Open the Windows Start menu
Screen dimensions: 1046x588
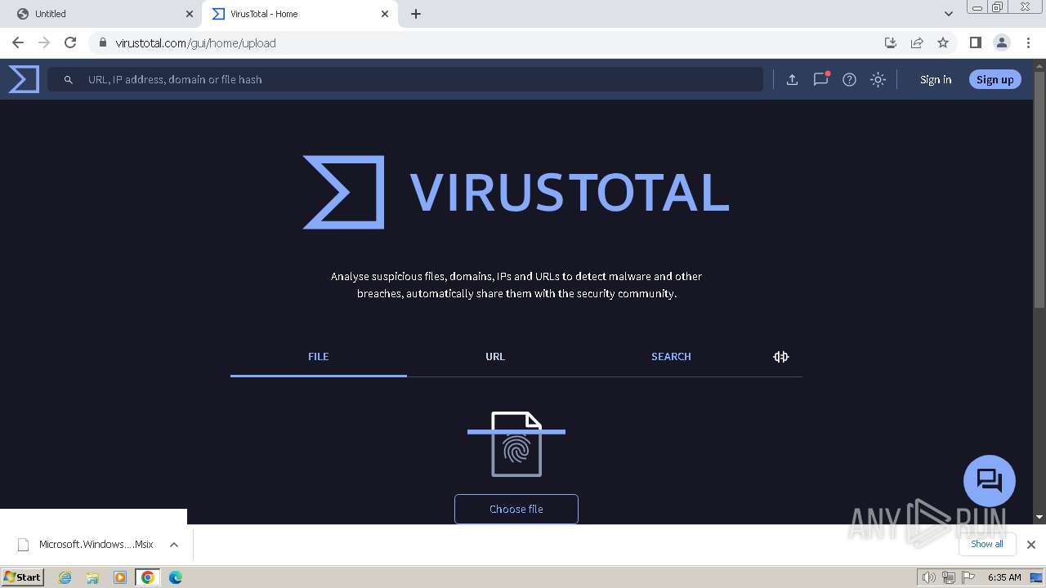(23, 577)
